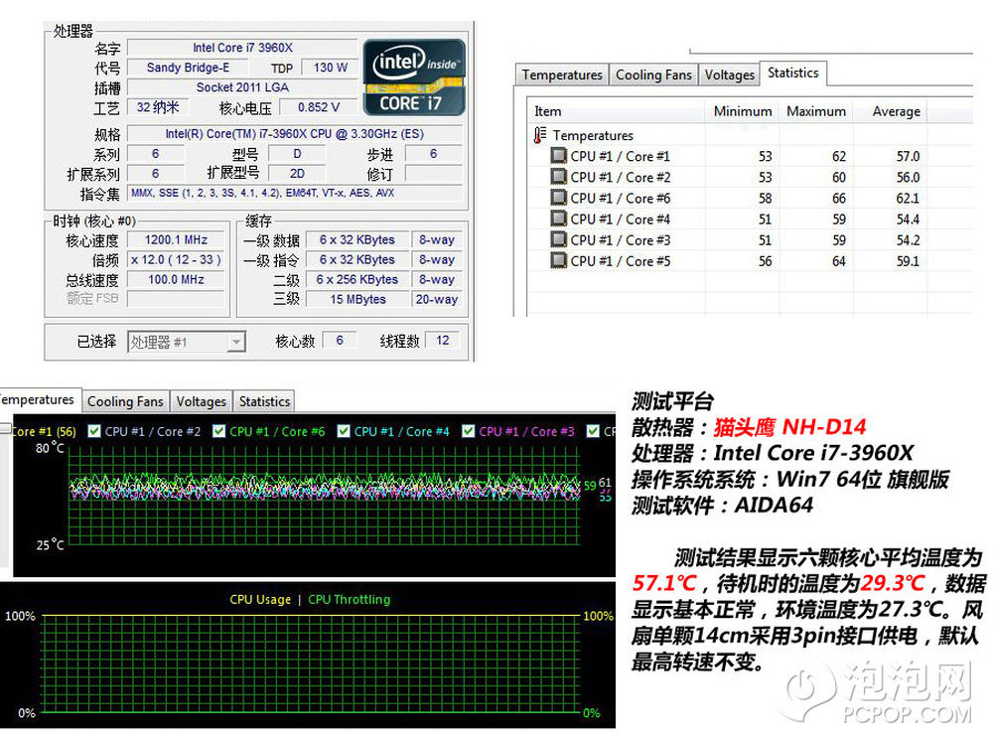Click inside the core temperature line graph
This screenshot has height=745, width=993.
coord(325,496)
